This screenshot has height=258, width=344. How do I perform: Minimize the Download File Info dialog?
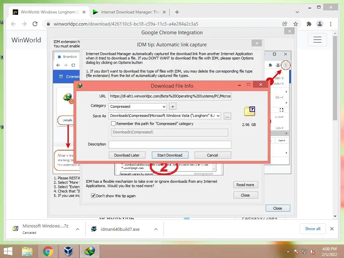click(240, 85)
